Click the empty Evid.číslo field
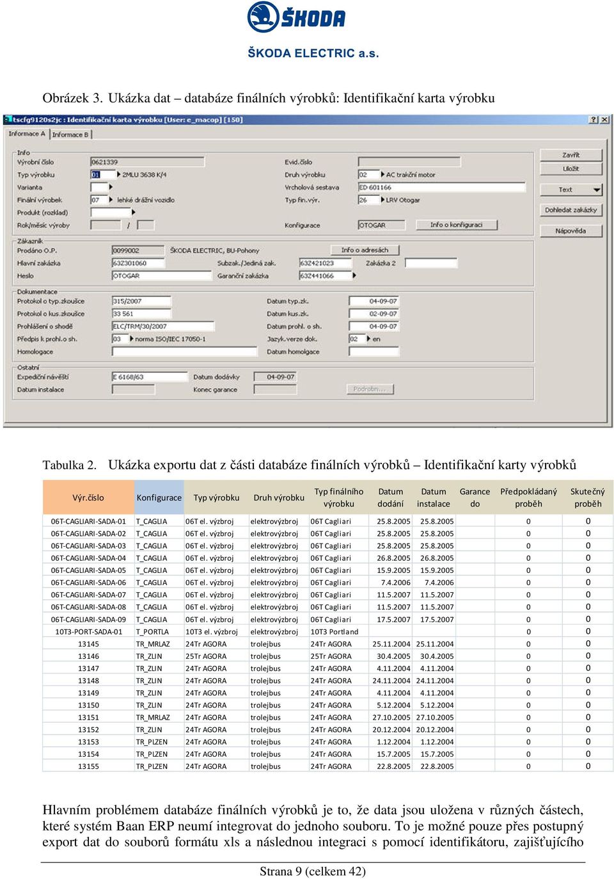Image resolution: width=614 pixels, height=879 pixels. [409, 162]
